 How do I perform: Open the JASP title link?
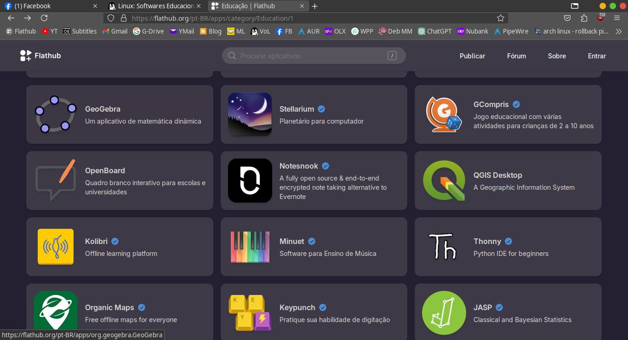click(x=483, y=307)
